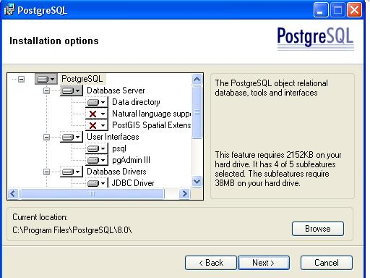The width and height of the screenshot is (370, 278).
Task: Select the Database Server tree item
Action: 116,90
